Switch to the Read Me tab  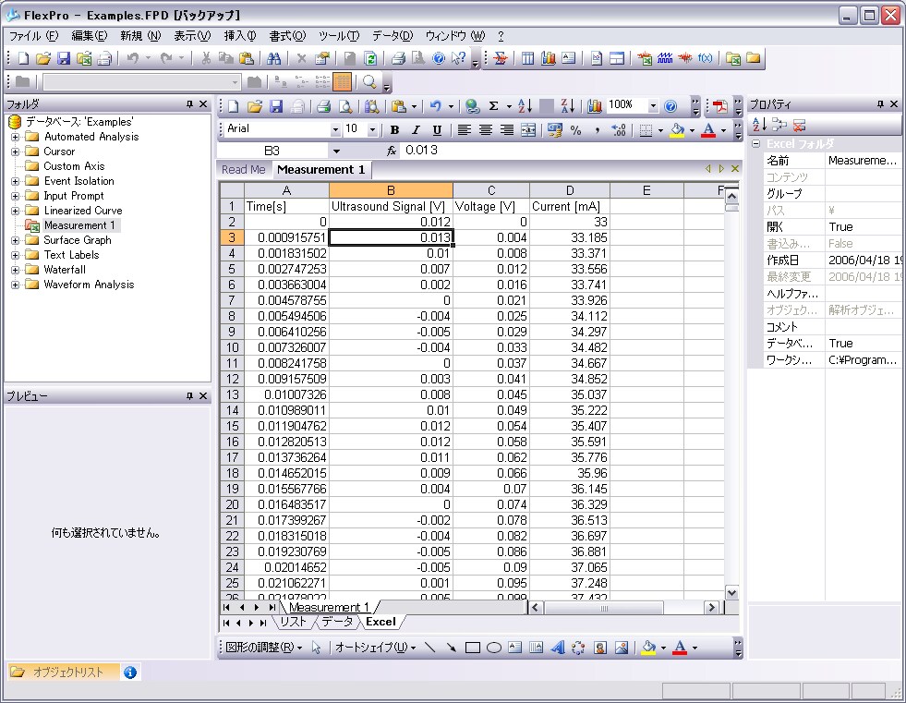243,170
